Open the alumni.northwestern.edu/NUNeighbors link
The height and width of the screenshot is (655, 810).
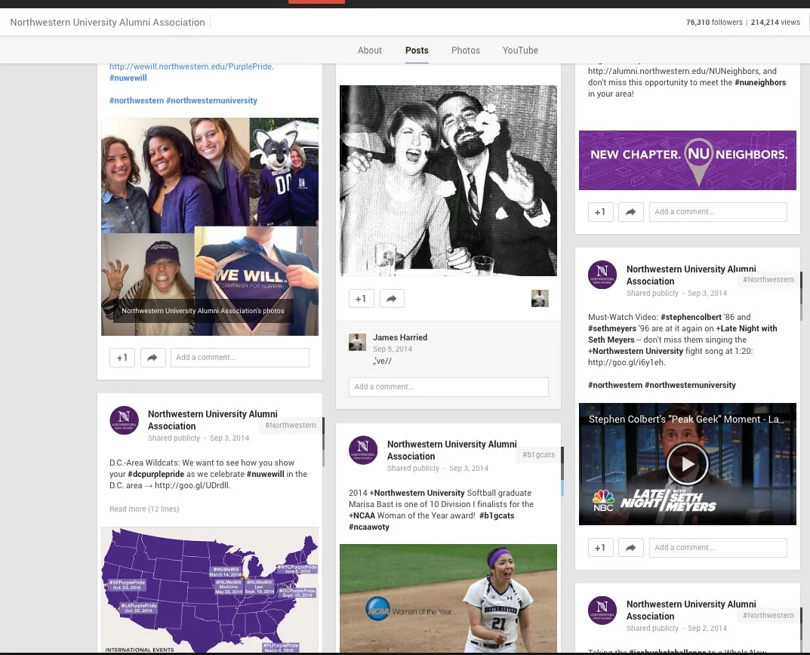coord(674,71)
